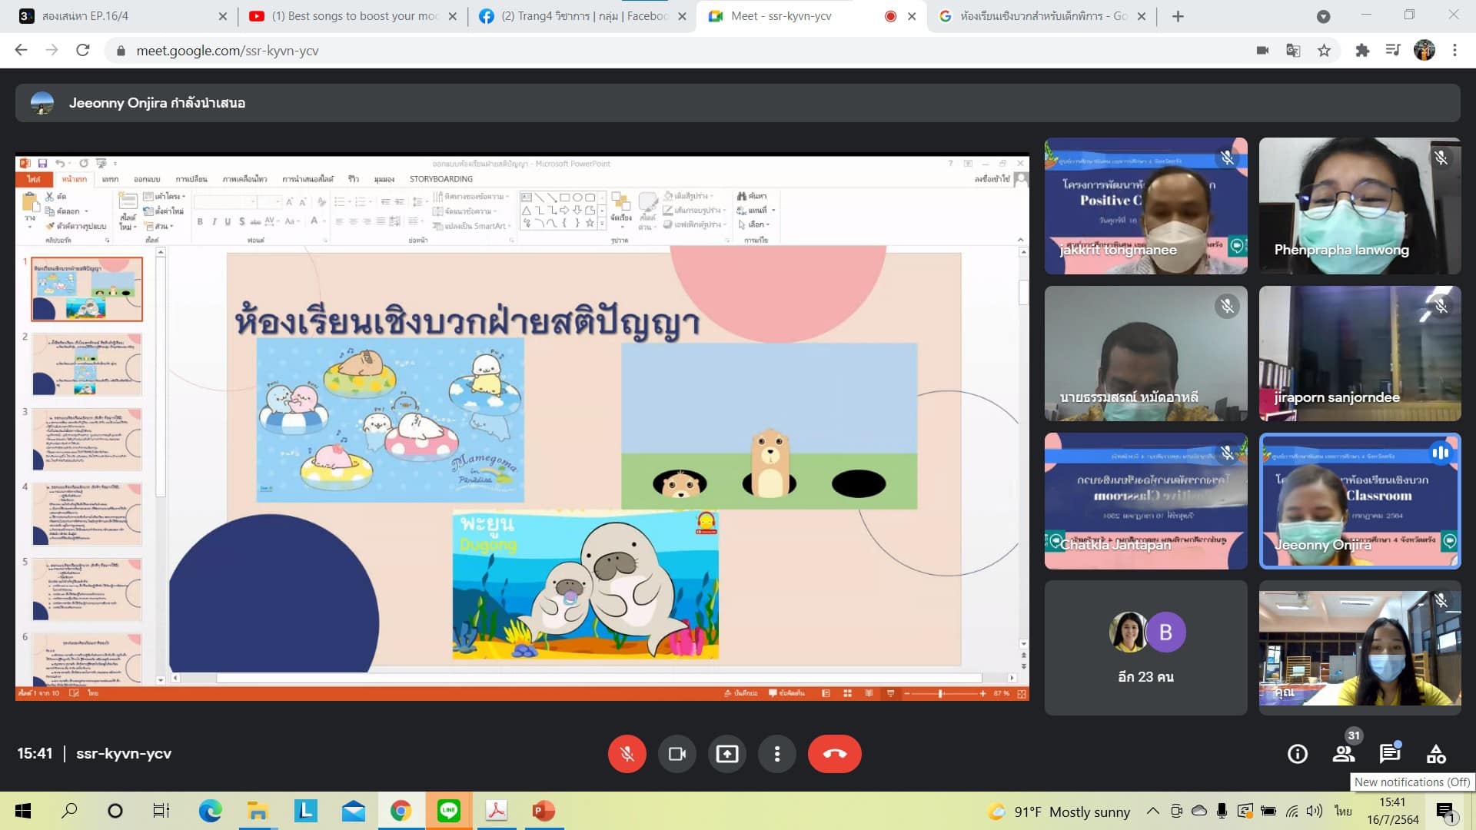This screenshot has height=830, width=1476.
Task: Open volume control in system tray
Action: point(1315,811)
